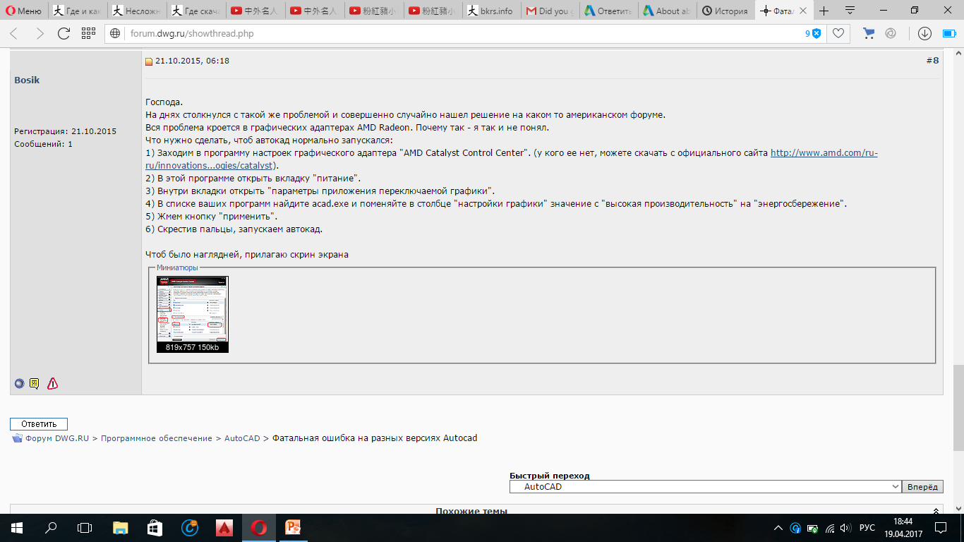Expand the Быстрый переход AutoCAD dropdown

click(706, 487)
